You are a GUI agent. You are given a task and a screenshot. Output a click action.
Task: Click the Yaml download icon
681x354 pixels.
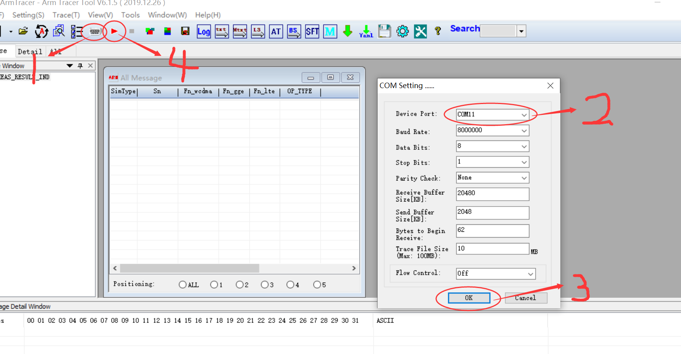pos(366,31)
